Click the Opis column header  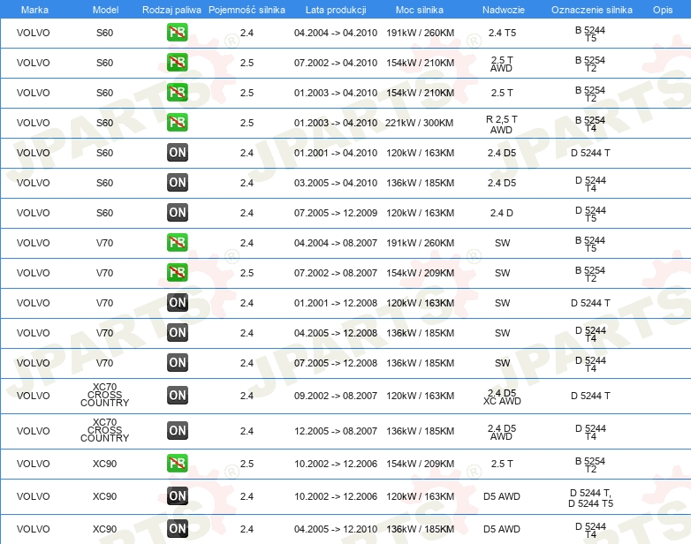click(x=663, y=10)
